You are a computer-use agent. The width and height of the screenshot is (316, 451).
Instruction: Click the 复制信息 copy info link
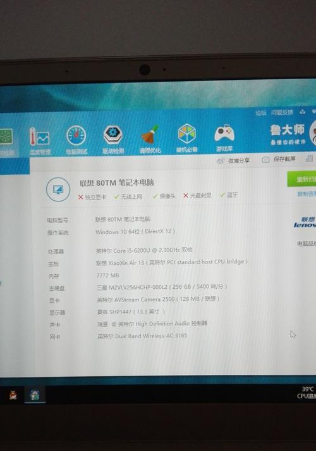click(307, 194)
